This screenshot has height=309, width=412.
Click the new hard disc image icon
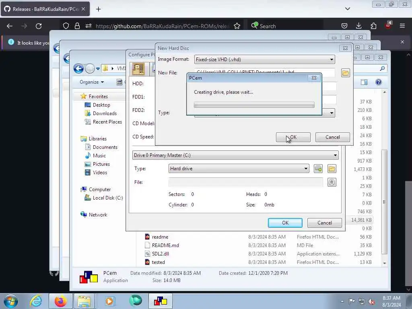point(318,169)
